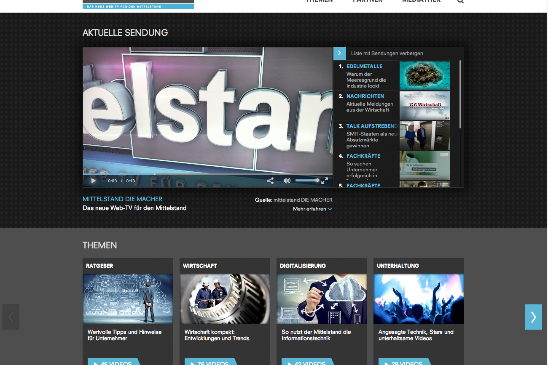Open search with the magnifier icon
The width and height of the screenshot is (548, 365).
pos(460,1)
